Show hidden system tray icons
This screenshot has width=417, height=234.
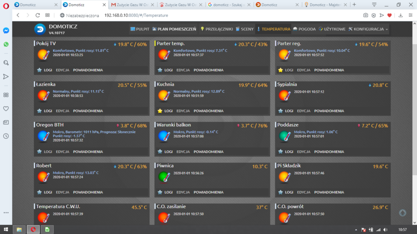[x=356, y=230]
